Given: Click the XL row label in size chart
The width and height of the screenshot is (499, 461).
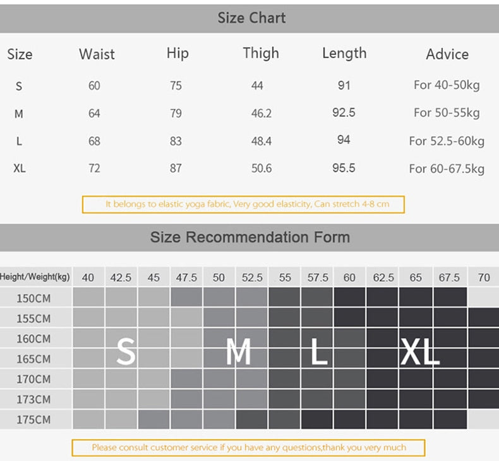Looking at the screenshot, I should tap(20, 168).
